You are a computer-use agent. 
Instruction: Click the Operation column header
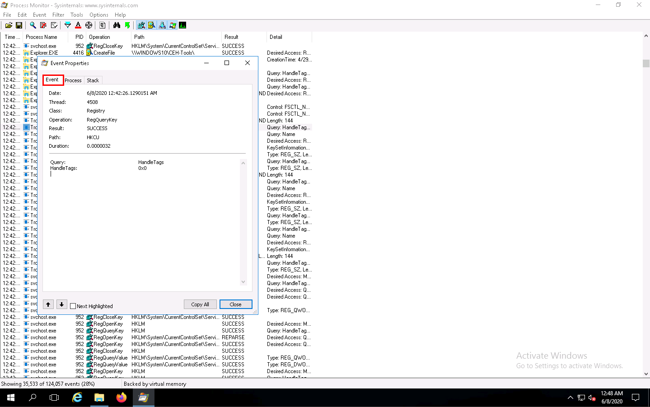(x=108, y=37)
